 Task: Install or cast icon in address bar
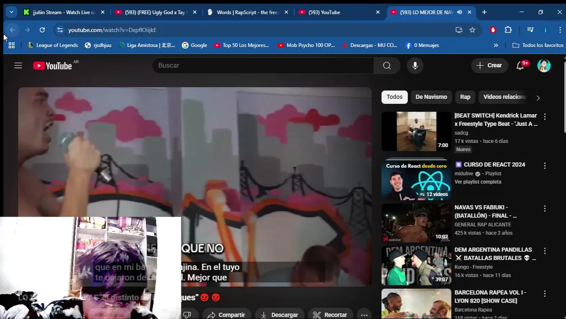[x=459, y=30]
